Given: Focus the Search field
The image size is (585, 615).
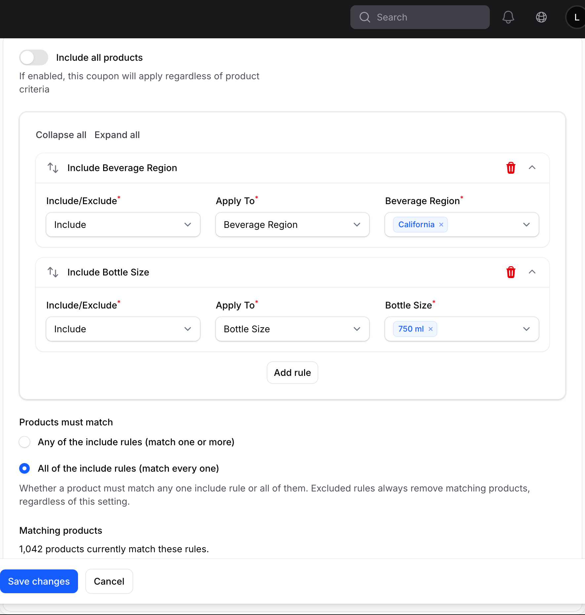Looking at the screenshot, I should (420, 17).
